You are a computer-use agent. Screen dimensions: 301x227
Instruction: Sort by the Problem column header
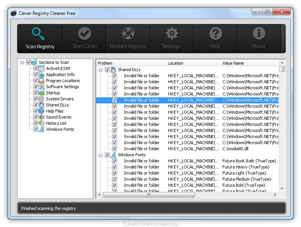[x=131, y=63]
